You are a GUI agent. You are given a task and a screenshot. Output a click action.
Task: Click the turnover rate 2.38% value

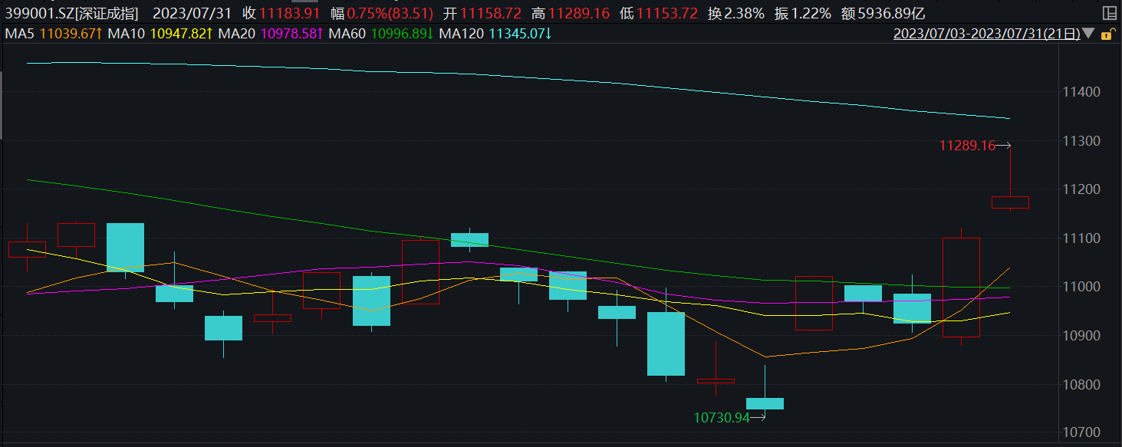744,13
